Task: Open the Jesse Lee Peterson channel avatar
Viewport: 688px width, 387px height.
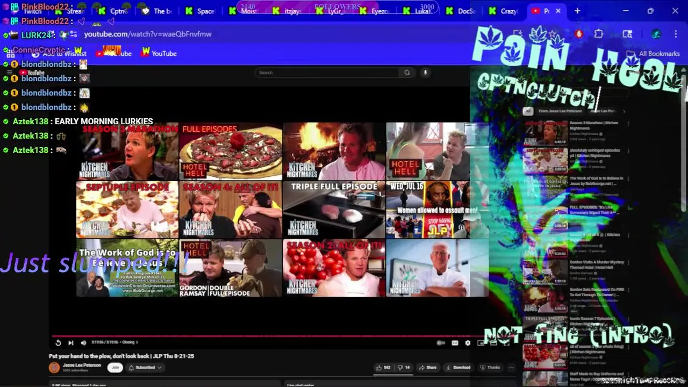Action: coord(54,368)
